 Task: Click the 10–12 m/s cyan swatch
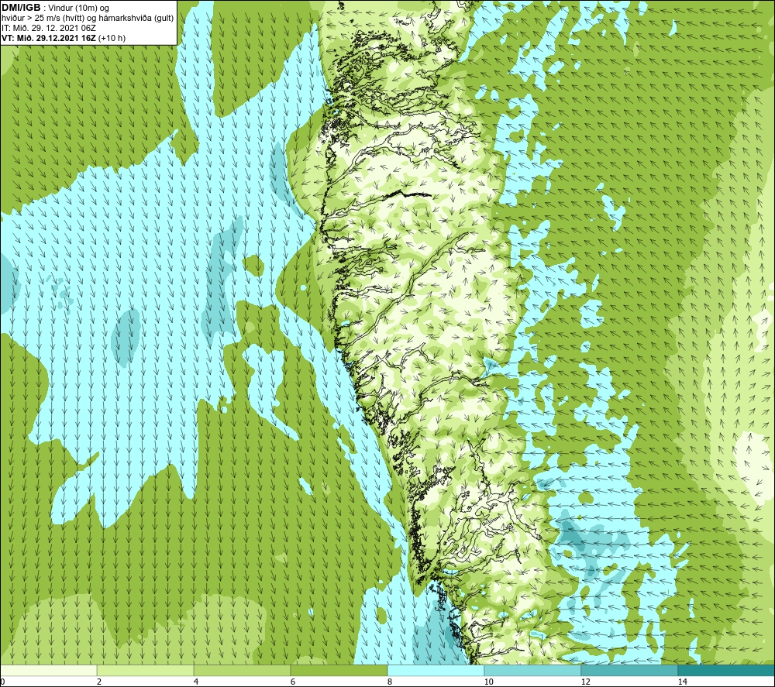(x=533, y=670)
